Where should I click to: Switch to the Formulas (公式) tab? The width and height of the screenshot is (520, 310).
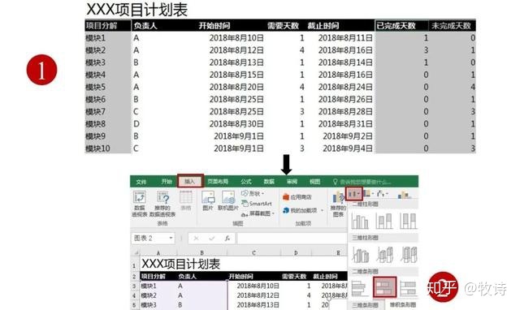pyautogui.click(x=245, y=182)
